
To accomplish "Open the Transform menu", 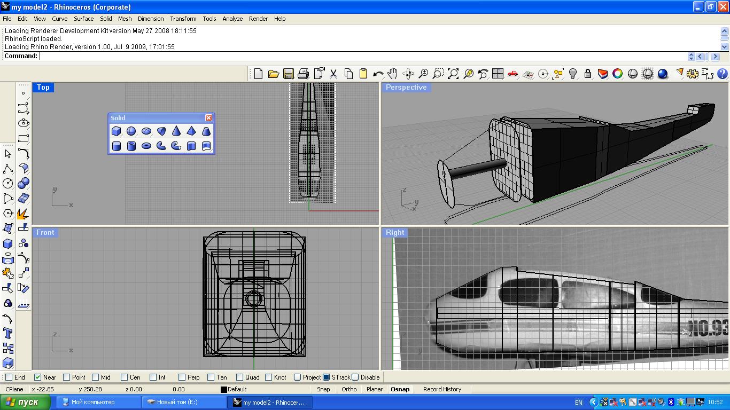I will 183,19.
